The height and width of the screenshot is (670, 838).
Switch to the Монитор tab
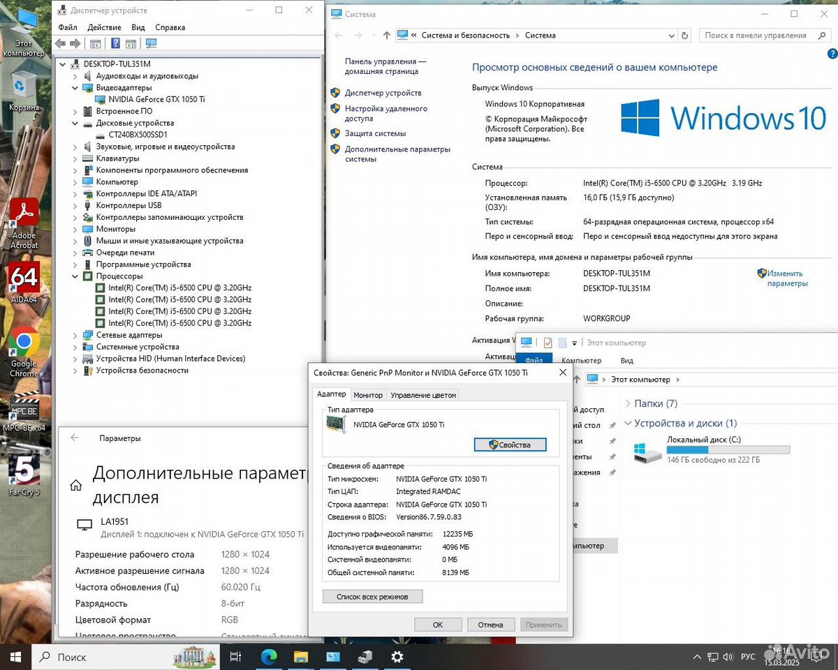pyautogui.click(x=368, y=395)
